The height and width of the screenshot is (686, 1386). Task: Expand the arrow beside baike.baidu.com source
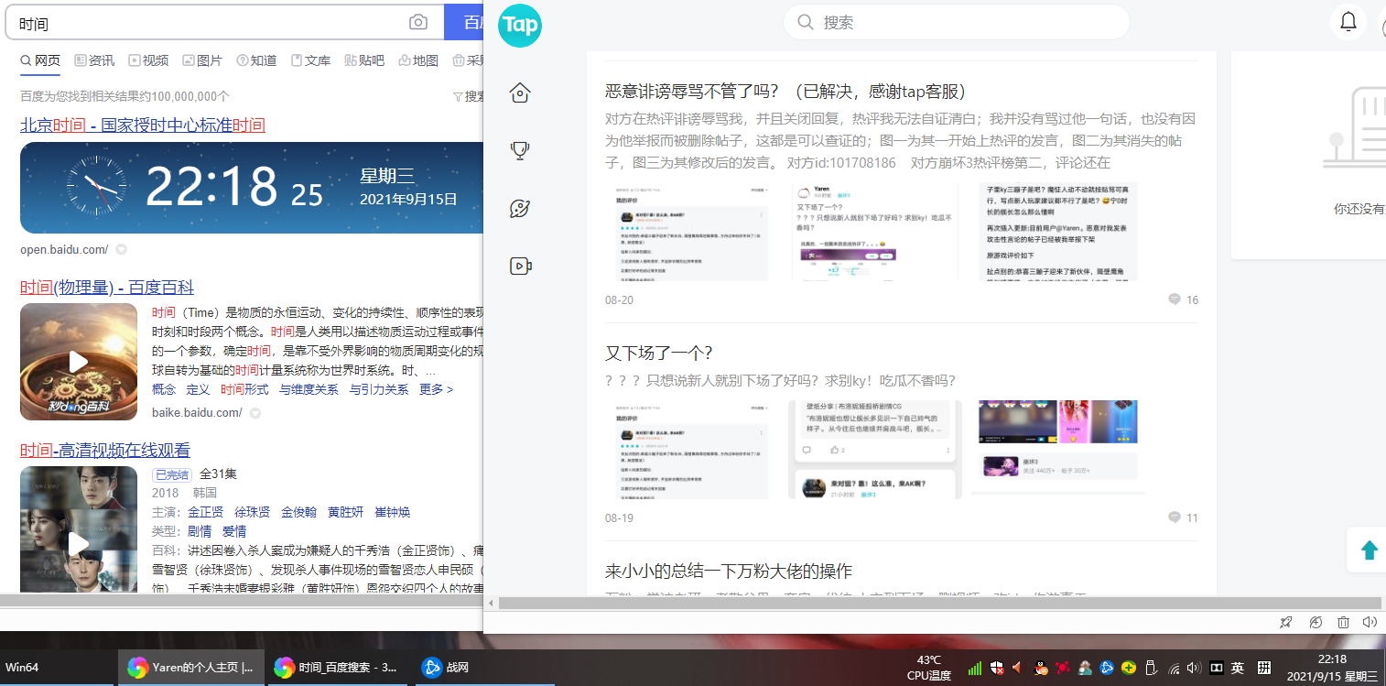pyautogui.click(x=255, y=413)
